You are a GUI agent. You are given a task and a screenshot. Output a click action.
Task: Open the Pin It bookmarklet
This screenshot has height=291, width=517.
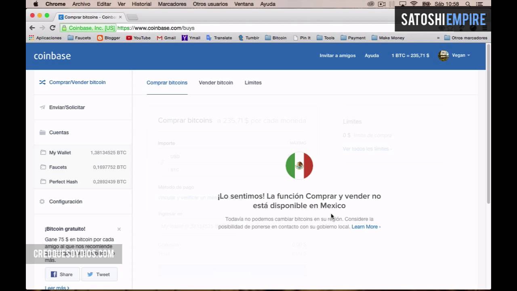302,38
